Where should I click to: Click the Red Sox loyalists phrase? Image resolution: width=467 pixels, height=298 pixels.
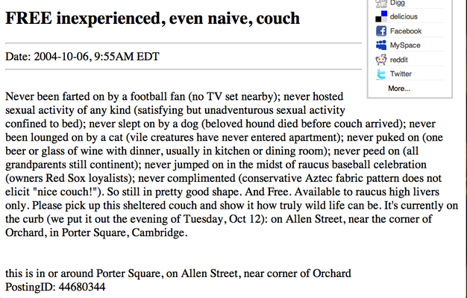coord(87,178)
